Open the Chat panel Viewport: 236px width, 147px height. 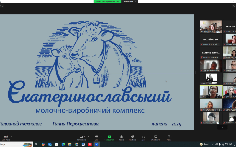pyautogui.click(x=96, y=138)
